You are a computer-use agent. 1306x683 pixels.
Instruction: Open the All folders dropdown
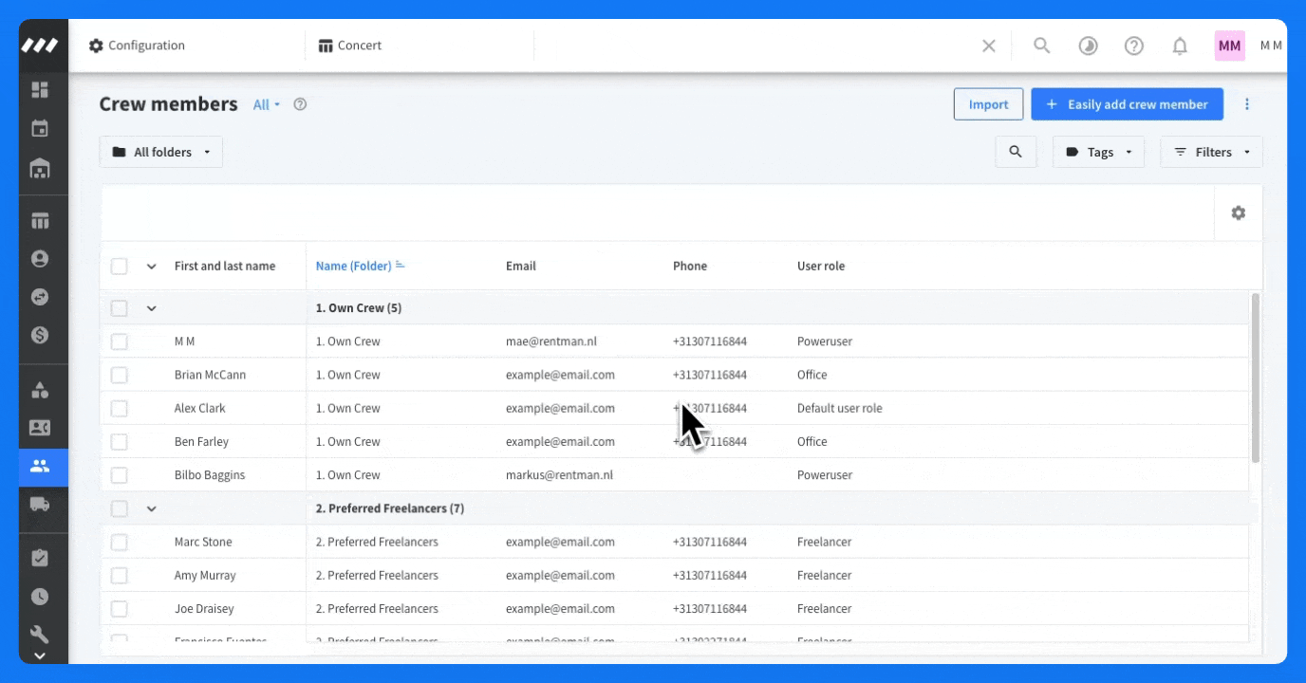point(161,152)
